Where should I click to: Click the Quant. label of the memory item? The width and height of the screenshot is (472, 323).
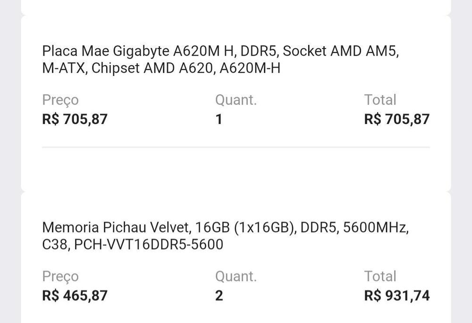(236, 276)
